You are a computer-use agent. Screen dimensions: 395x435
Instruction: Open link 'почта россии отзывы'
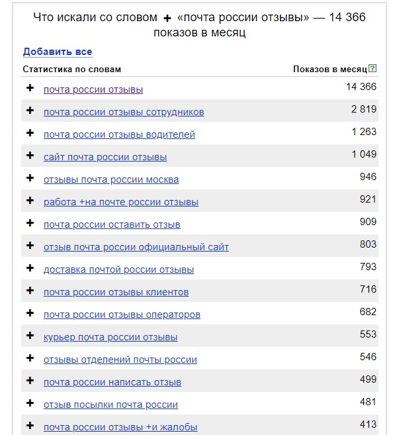pos(93,89)
